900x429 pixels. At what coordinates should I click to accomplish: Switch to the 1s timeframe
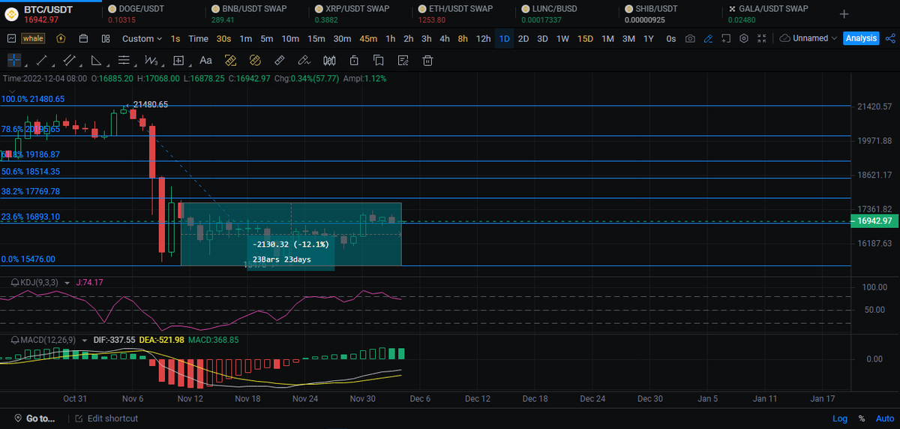175,38
